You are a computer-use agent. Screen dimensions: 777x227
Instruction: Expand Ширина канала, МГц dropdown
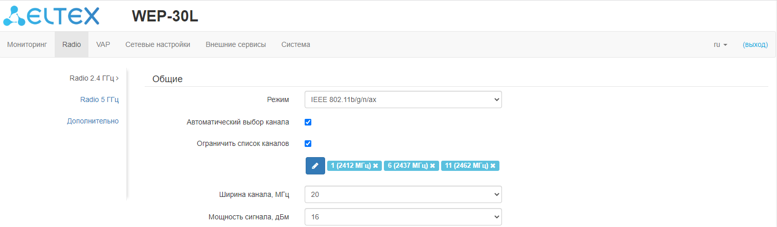tap(403, 194)
